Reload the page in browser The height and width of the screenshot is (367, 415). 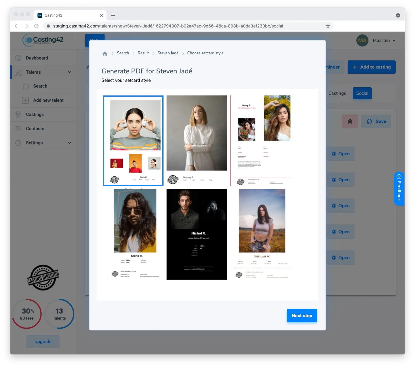(36, 26)
